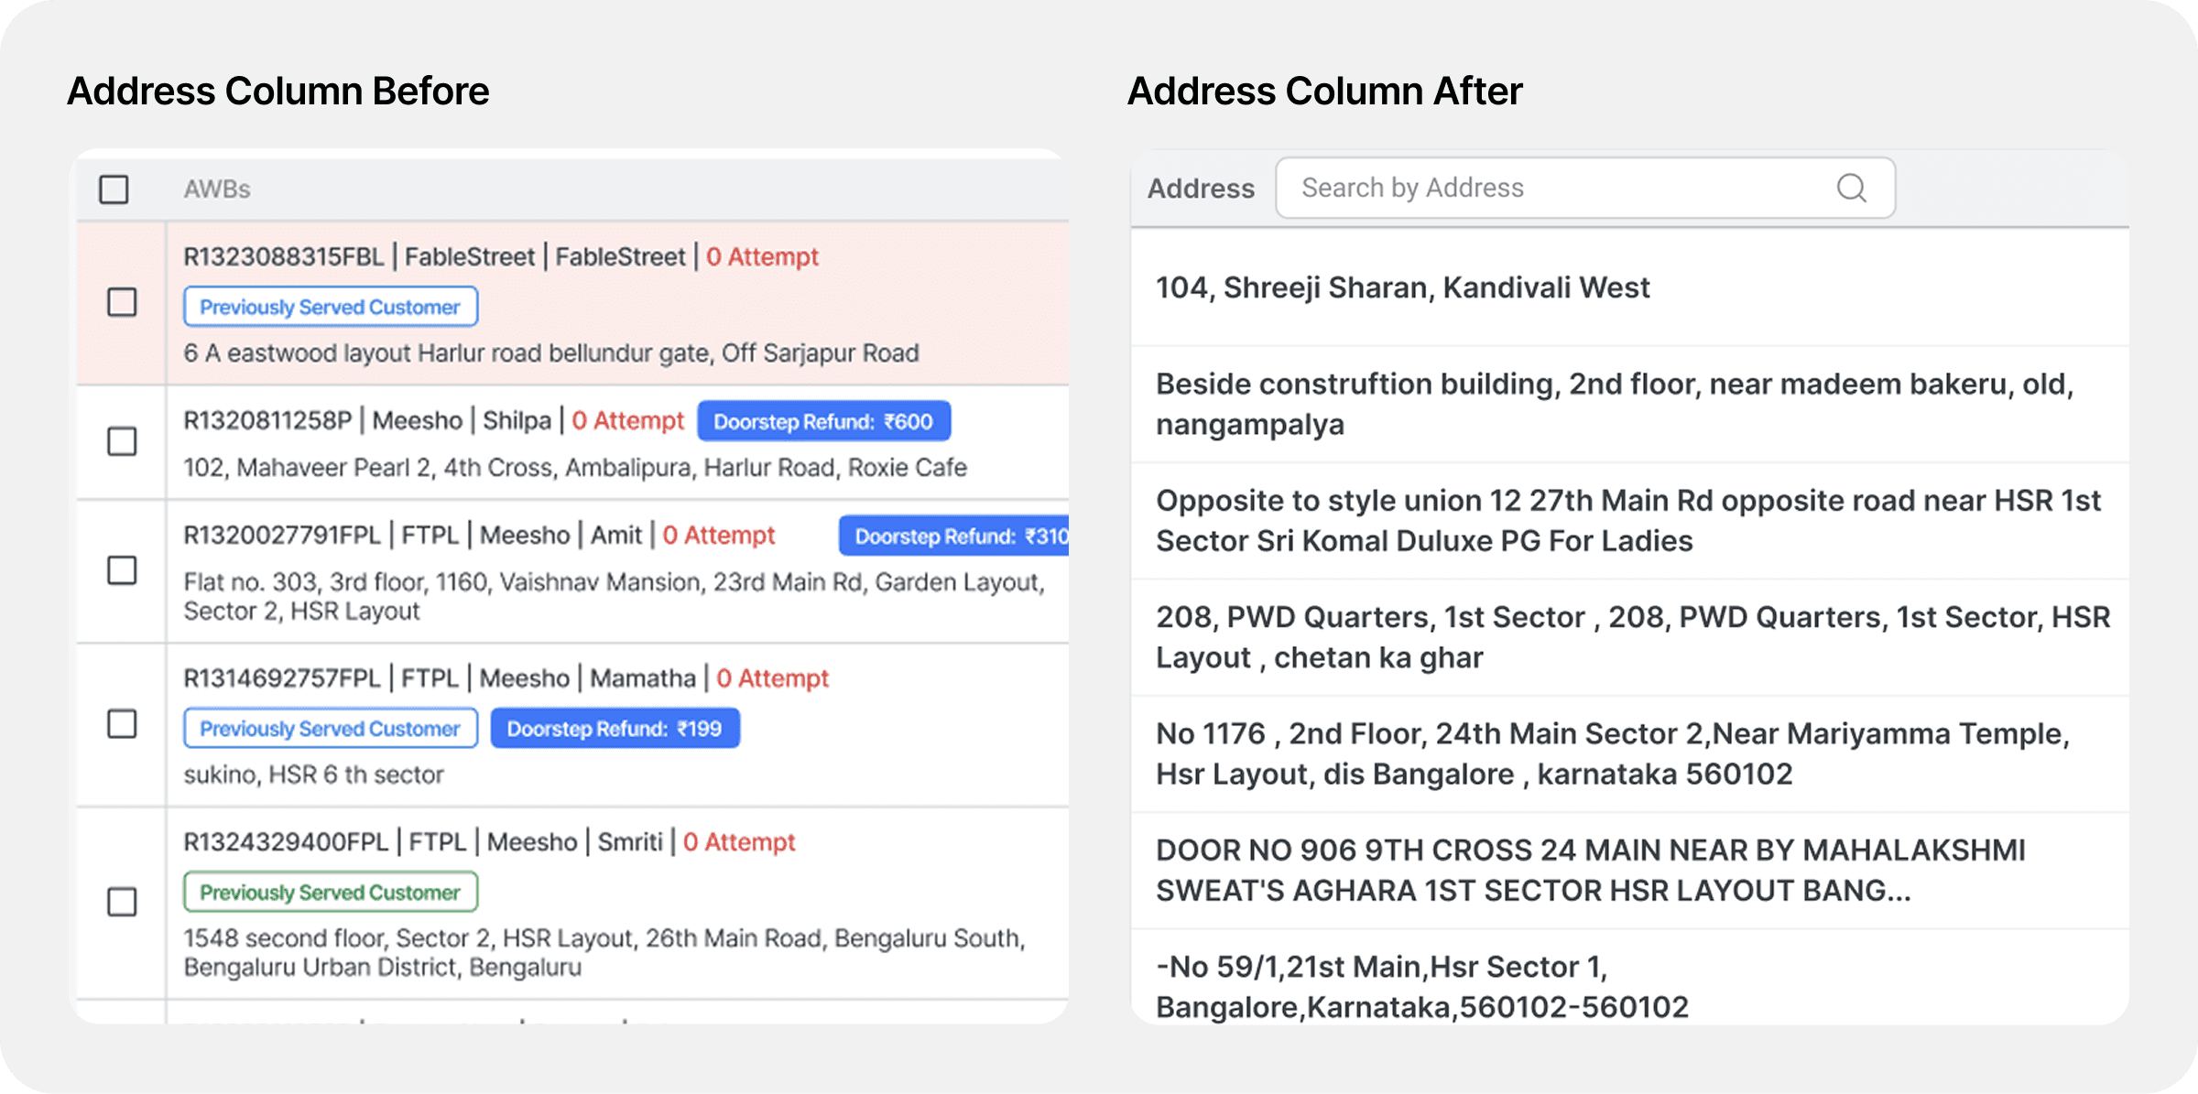Click the Doorstep Refund ₹600 badge

pos(823,421)
